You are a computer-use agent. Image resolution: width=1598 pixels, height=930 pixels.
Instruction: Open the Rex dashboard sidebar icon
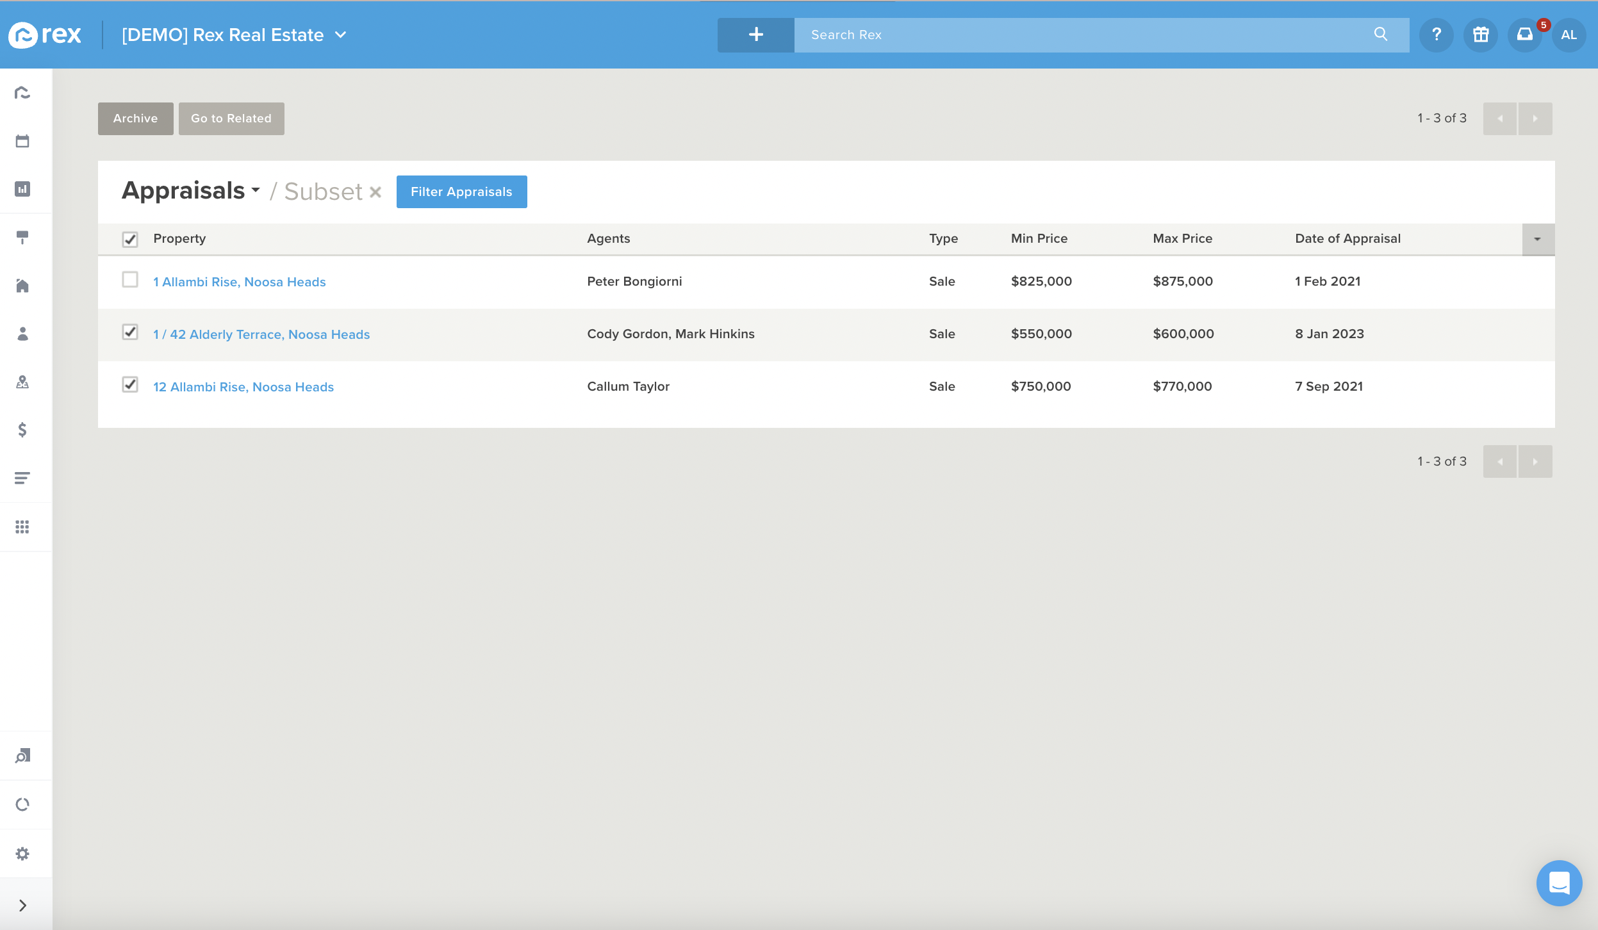click(x=22, y=93)
